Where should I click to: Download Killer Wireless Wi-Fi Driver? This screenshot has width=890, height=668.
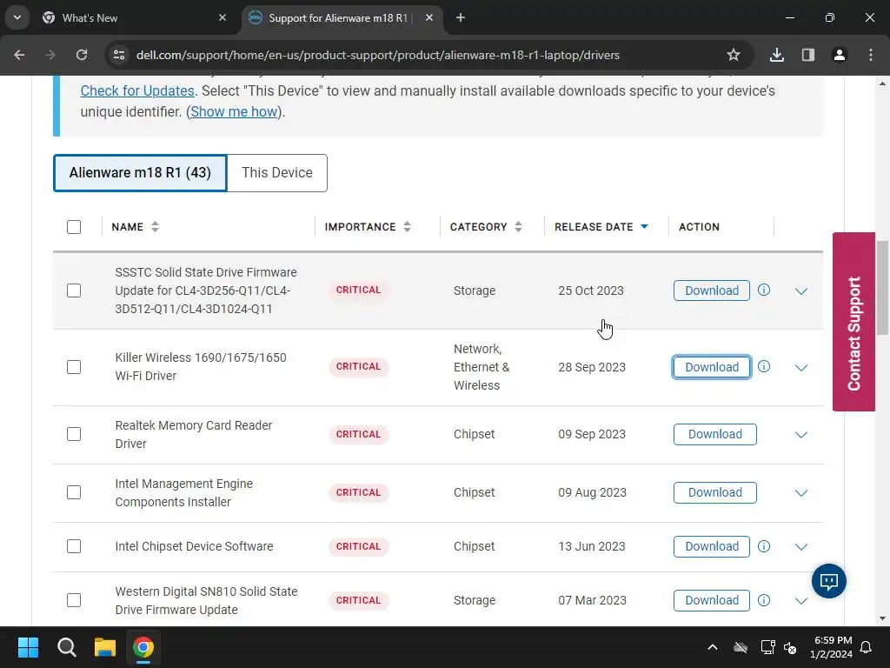pyautogui.click(x=712, y=367)
